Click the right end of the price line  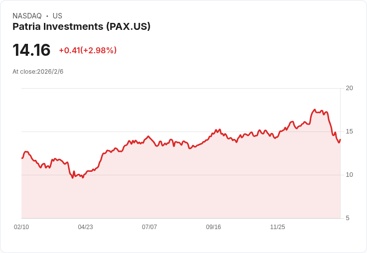[x=340, y=139]
